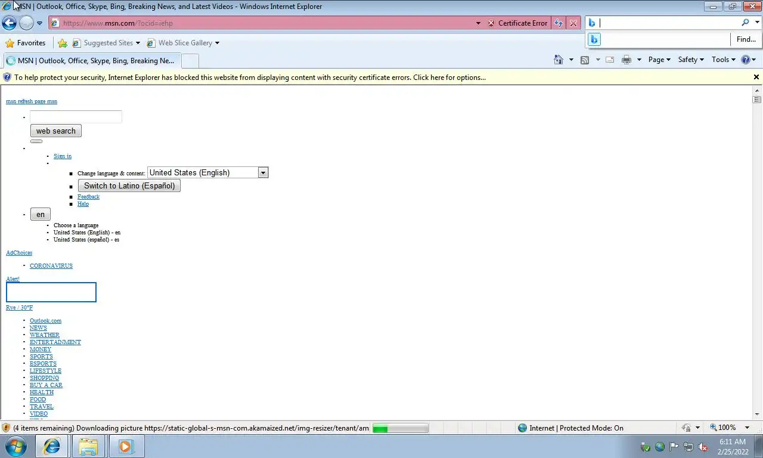Close the yellow security information bar
Image resolution: width=763 pixels, height=458 pixels.
(756, 77)
